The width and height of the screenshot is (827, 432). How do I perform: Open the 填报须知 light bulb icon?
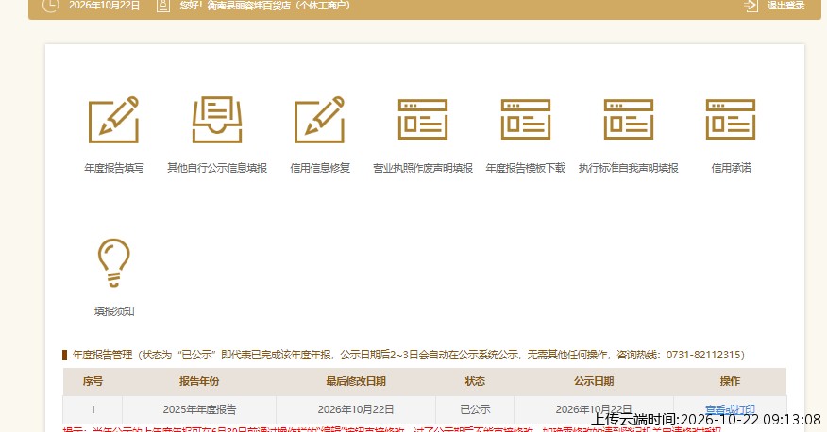tap(114, 263)
